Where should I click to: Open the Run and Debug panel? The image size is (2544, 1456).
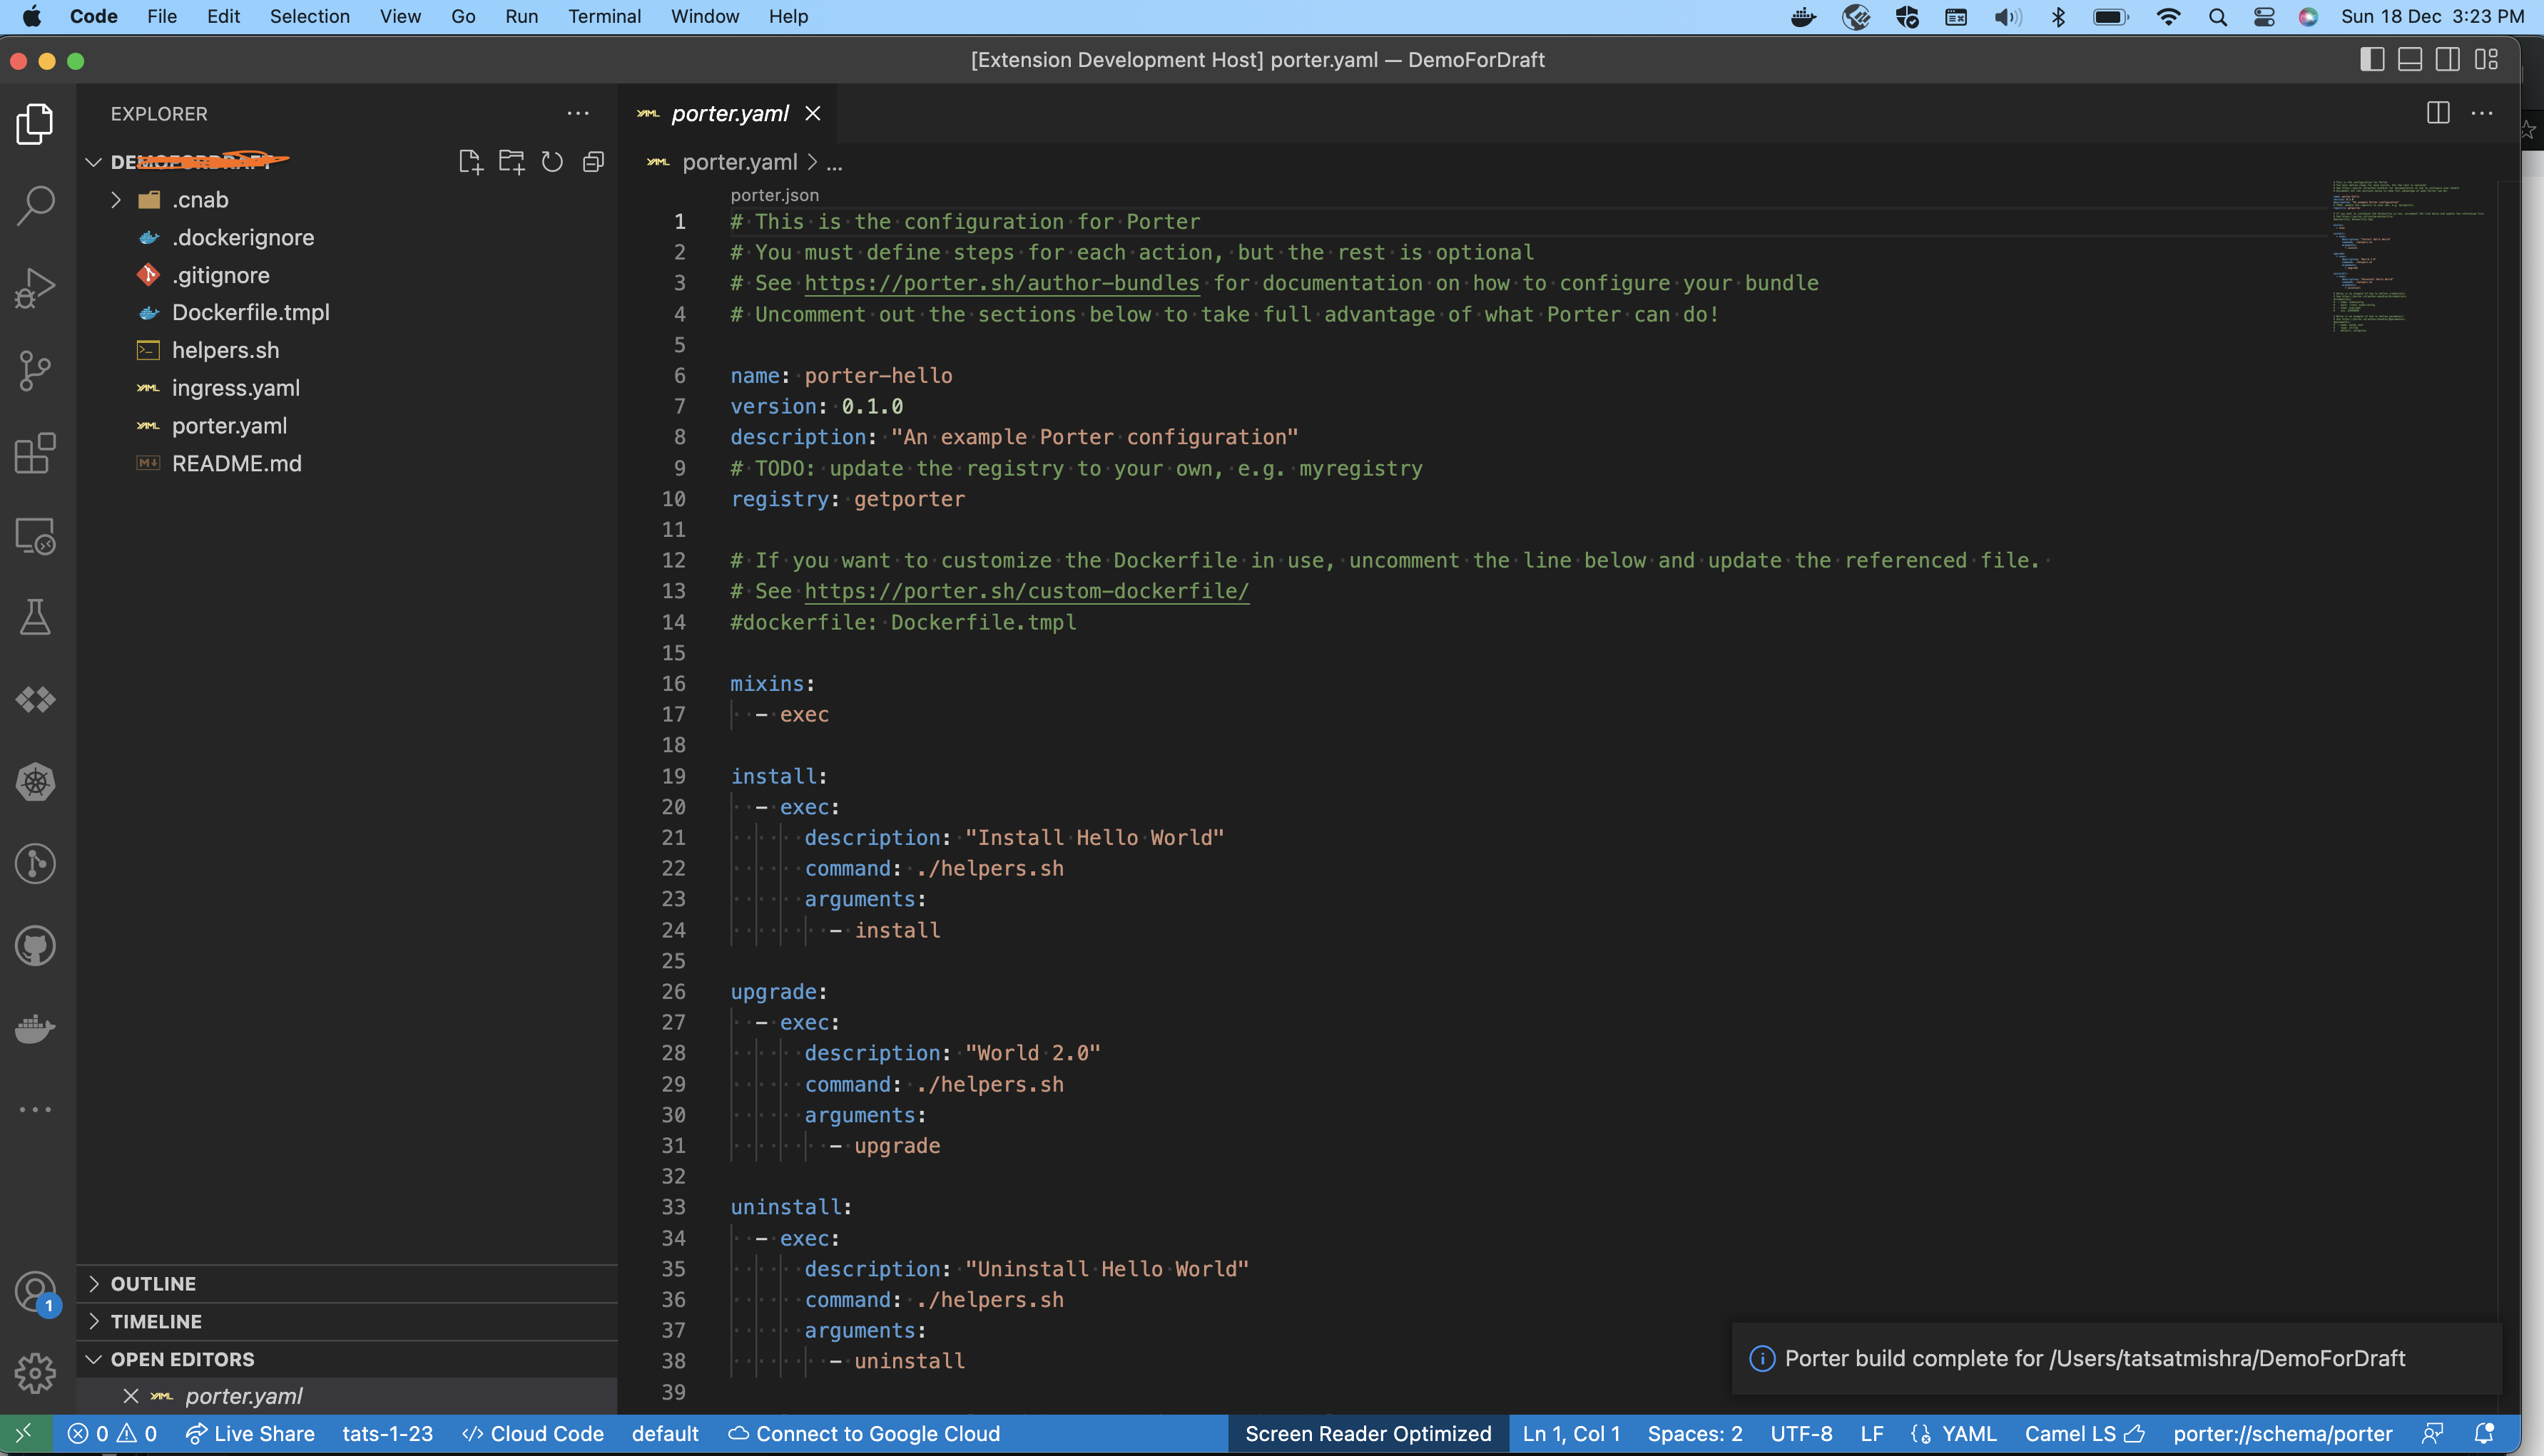pos(36,287)
